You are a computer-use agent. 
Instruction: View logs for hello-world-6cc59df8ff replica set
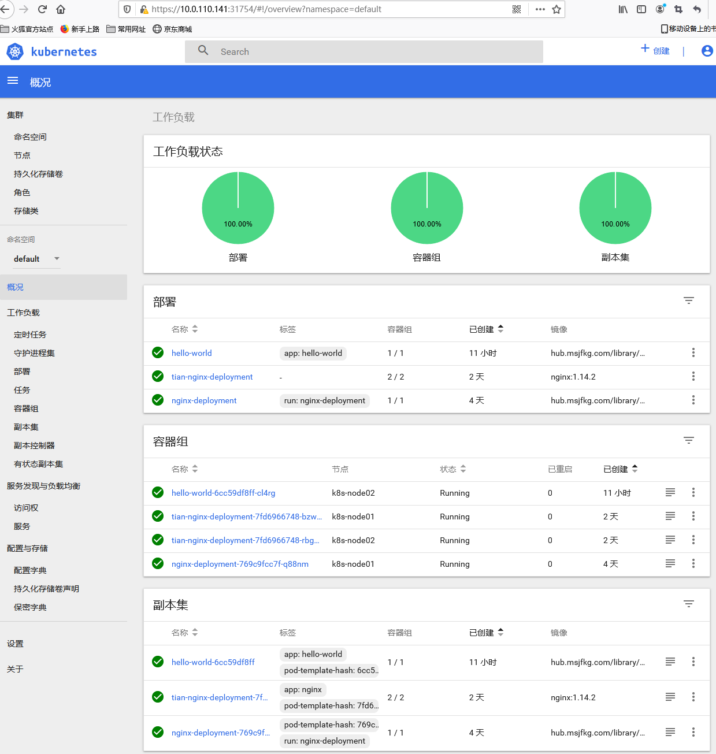(x=670, y=662)
